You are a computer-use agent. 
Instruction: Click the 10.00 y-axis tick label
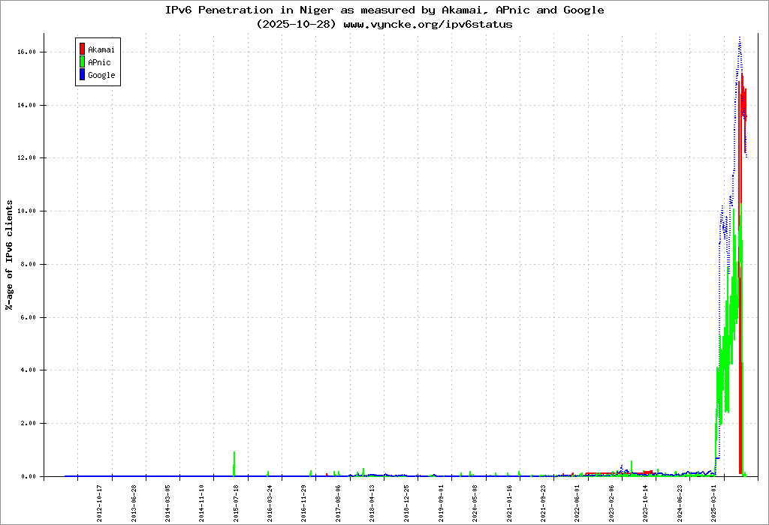coord(27,211)
